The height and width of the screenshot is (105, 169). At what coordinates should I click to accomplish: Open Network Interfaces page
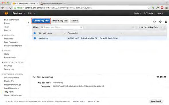tap(13, 95)
